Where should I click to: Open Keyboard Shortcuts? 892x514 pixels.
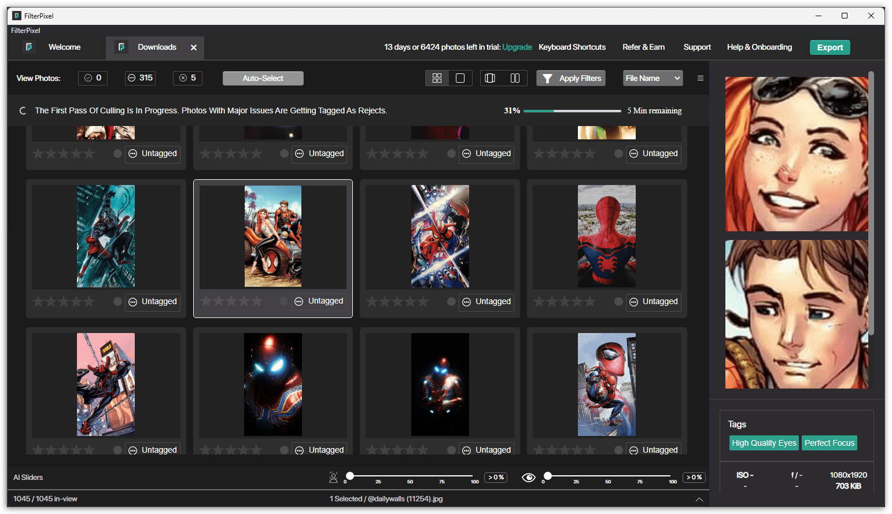click(572, 47)
